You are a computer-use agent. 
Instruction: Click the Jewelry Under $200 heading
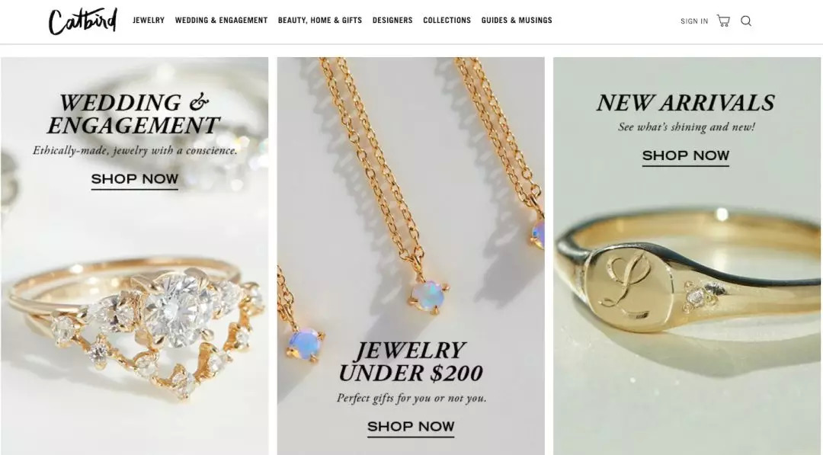[x=411, y=362]
